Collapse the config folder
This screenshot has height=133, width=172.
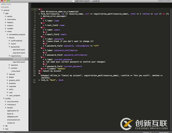pos(4,98)
